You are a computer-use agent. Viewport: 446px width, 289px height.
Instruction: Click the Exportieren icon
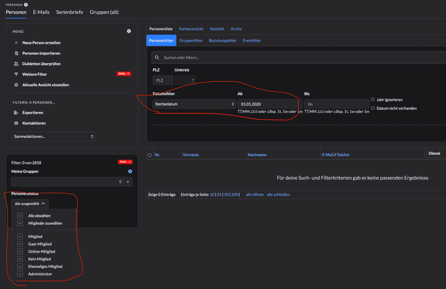click(16, 112)
